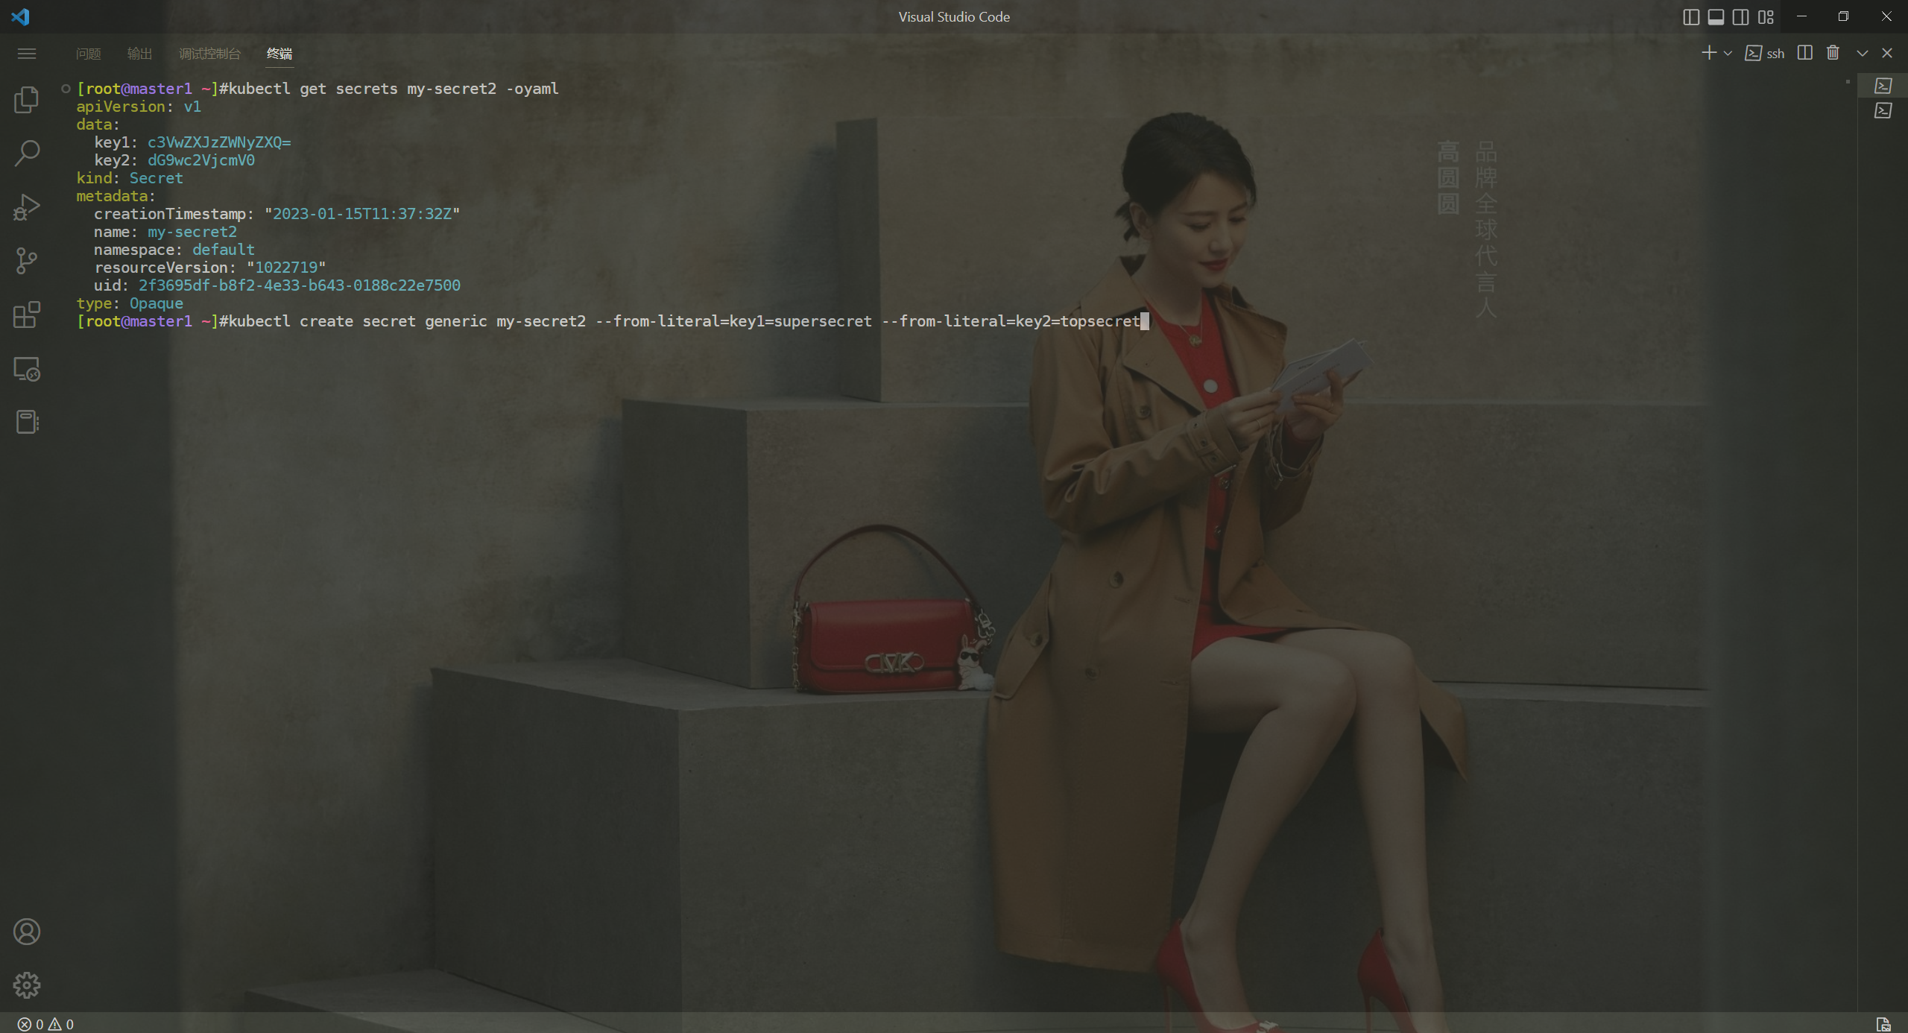Viewport: 1908px width, 1033px height.
Task: Click the 'type: Opaque' line
Action: (x=130, y=303)
